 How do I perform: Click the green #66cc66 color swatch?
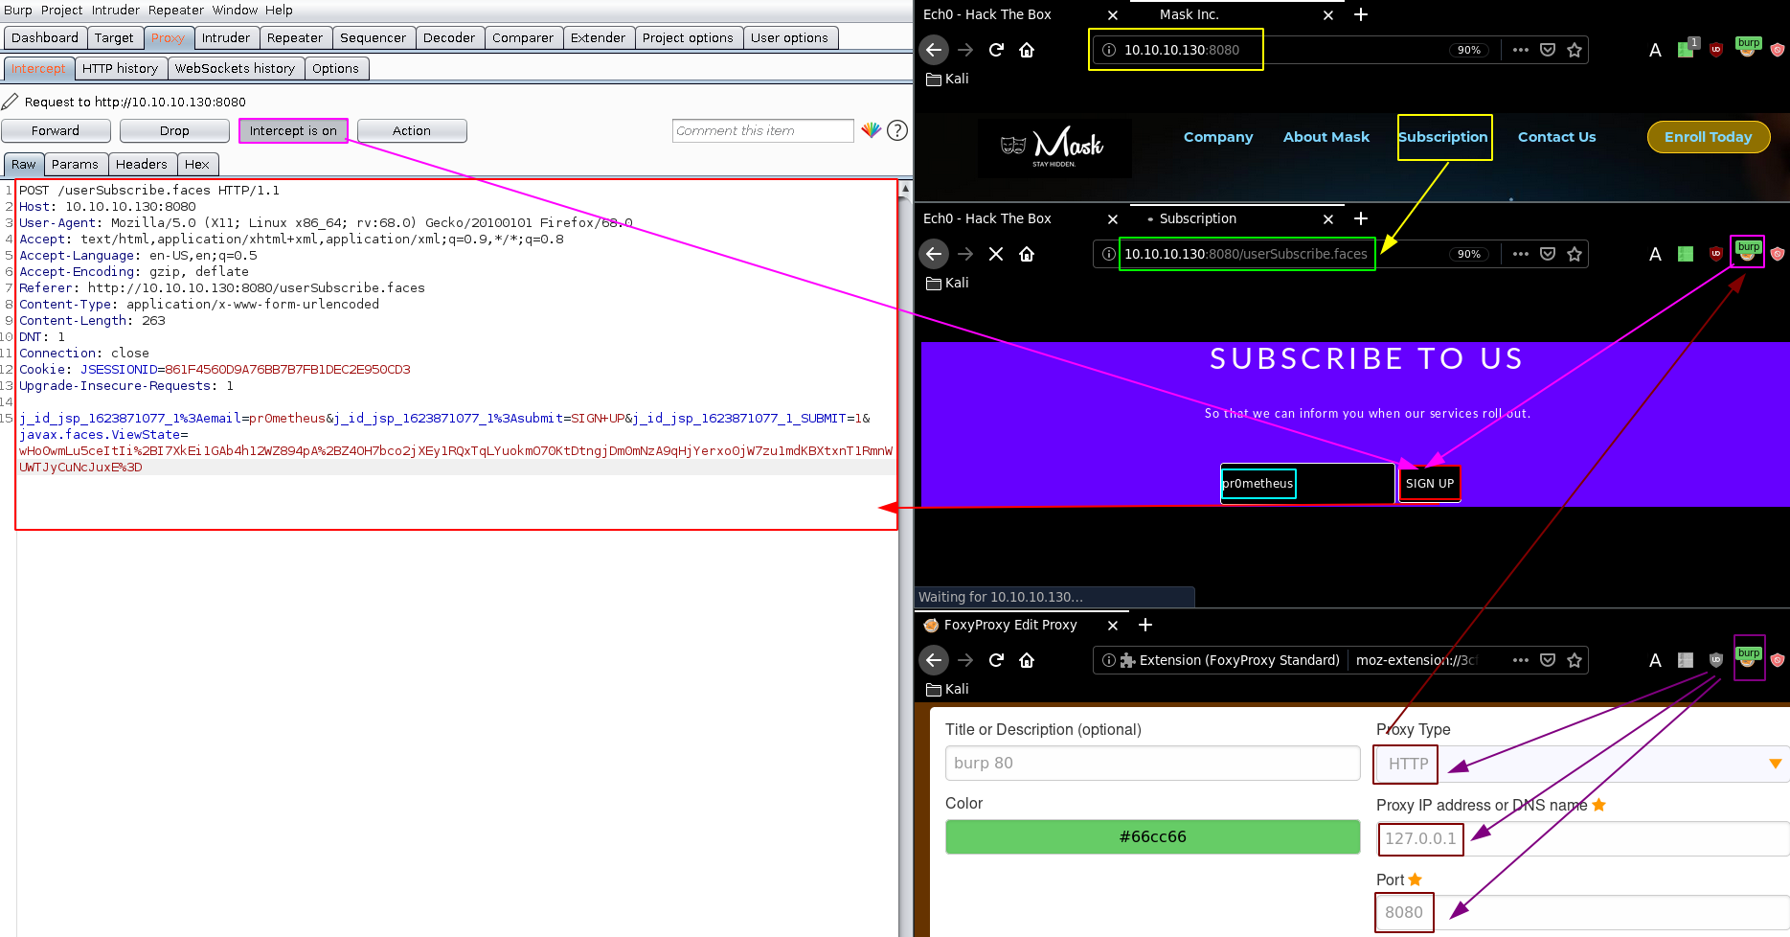[x=1152, y=836]
